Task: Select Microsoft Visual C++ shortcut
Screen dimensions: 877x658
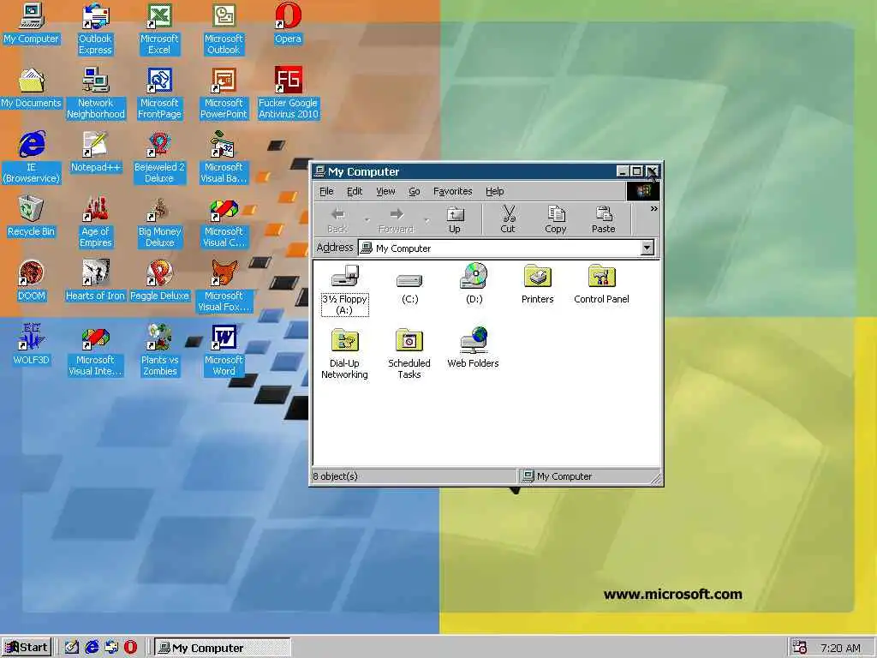Action: pos(224,222)
